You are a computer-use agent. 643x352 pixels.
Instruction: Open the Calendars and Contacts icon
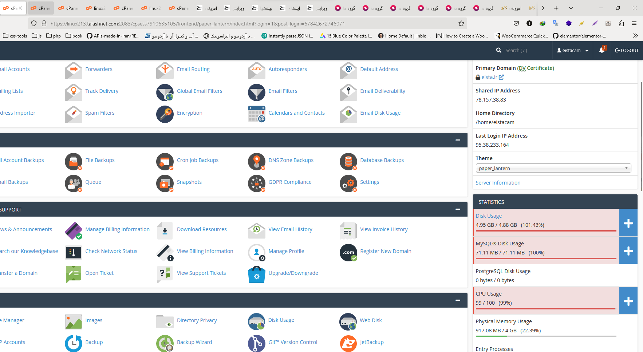point(257,114)
